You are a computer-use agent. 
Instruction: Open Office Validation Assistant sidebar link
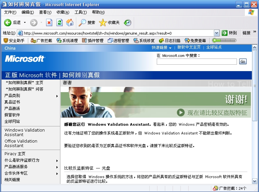pyautogui.click(x=21, y=143)
